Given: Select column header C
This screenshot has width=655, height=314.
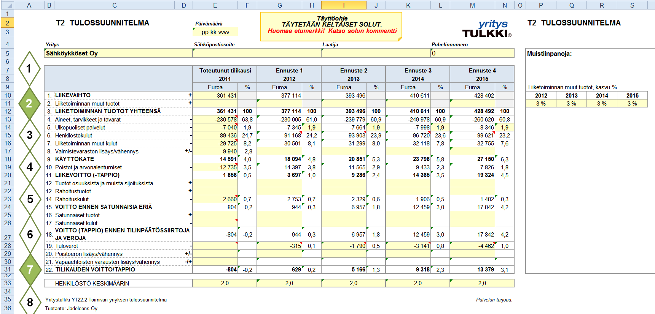Looking at the screenshot, I should coord(114,5).
